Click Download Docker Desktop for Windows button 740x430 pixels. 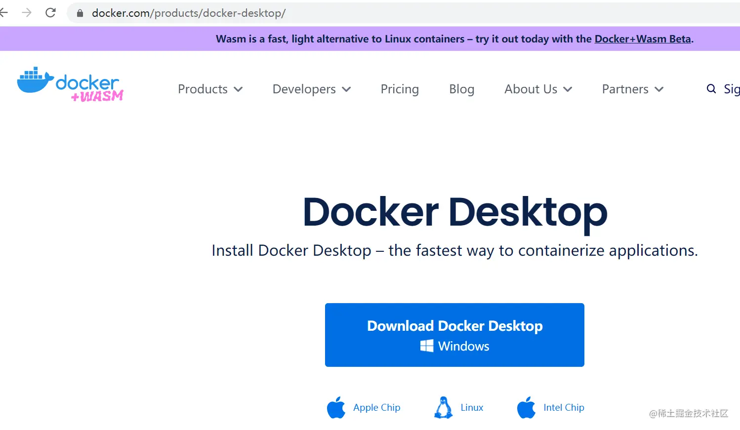click(454, 335)
